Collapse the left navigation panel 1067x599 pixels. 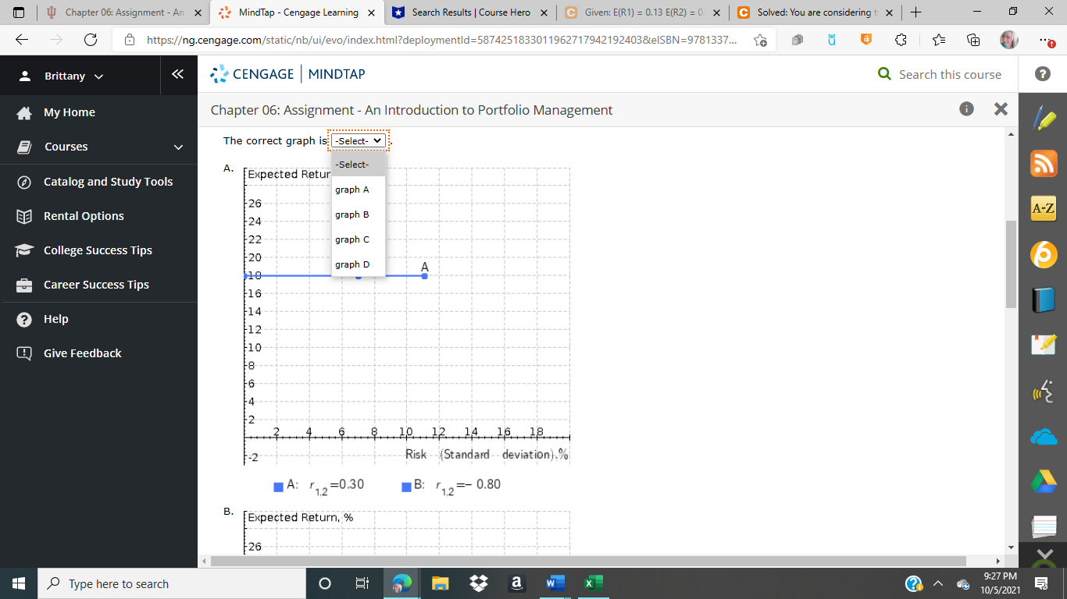(178, 75)
